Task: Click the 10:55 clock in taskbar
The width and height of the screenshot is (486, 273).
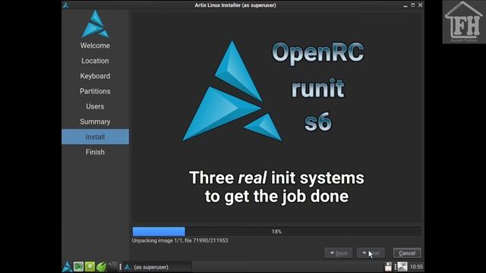Action: 416,266
